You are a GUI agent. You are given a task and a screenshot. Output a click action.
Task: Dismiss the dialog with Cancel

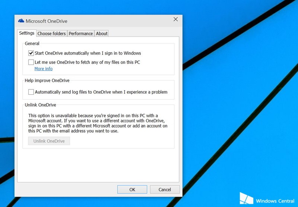tap(165, 189)
